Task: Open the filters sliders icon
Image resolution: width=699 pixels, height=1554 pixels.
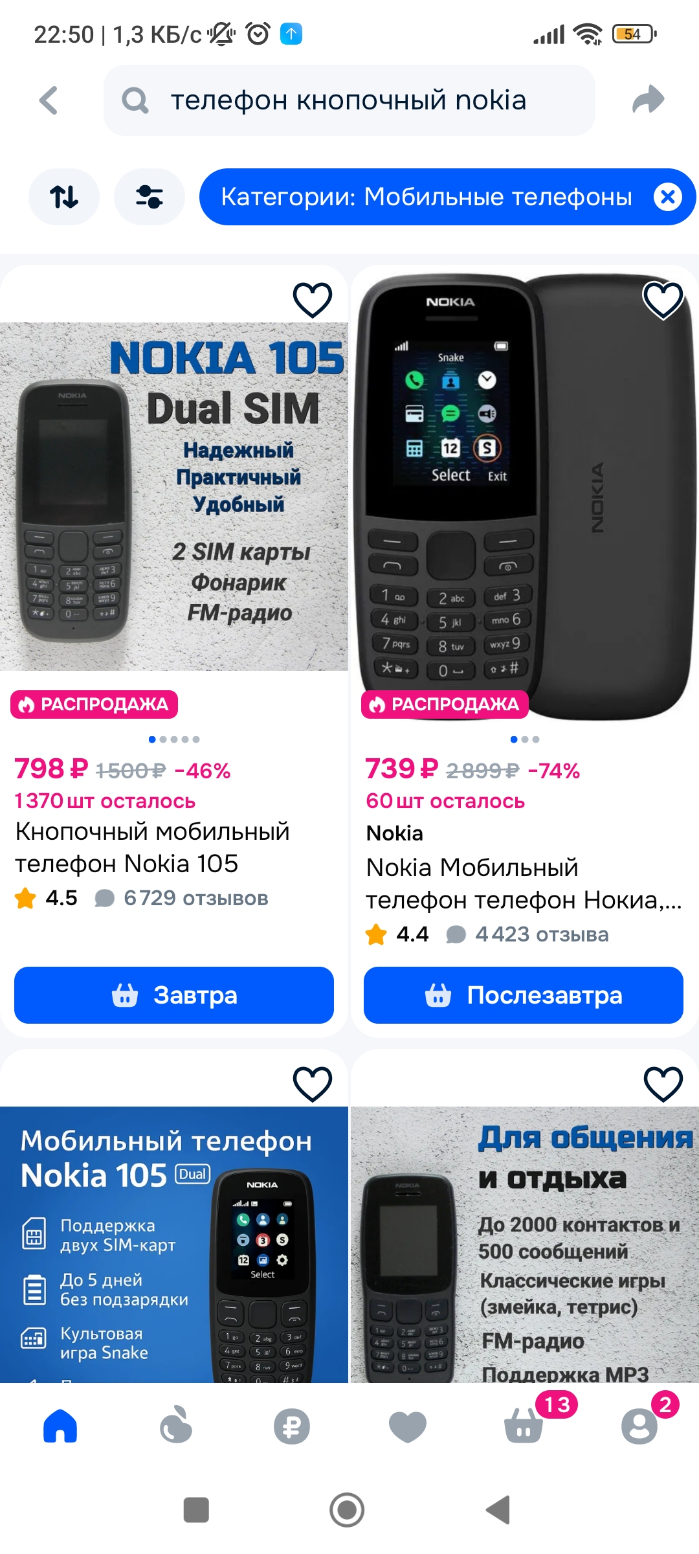Action: tap(150, 197)
